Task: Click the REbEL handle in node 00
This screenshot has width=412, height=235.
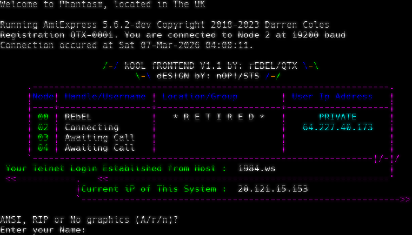Action: click(x=78, y=117)
